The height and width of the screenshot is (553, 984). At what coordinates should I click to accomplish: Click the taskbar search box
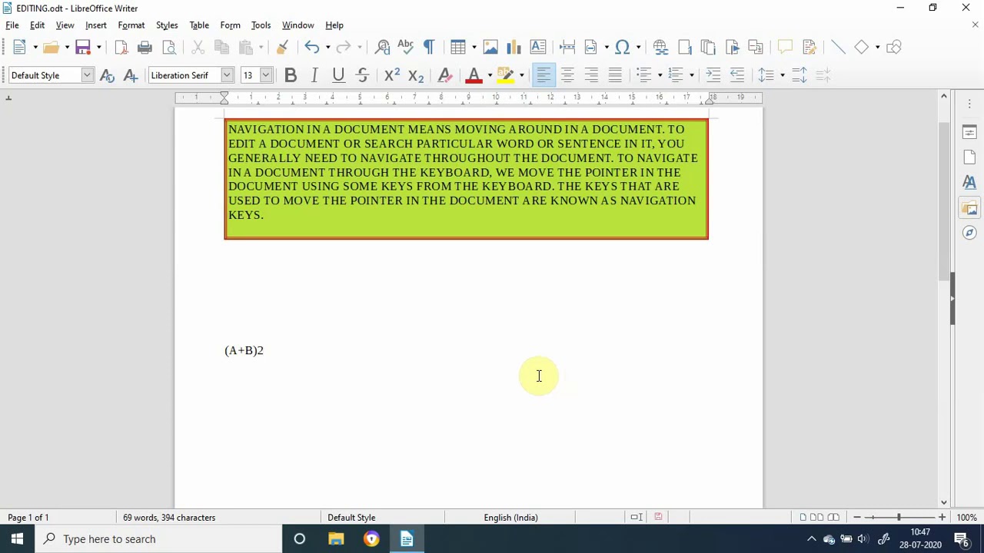point(160,539)
